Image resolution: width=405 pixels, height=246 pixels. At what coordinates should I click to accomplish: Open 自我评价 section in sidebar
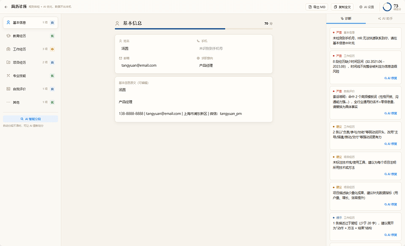click(x=31, y=89)
